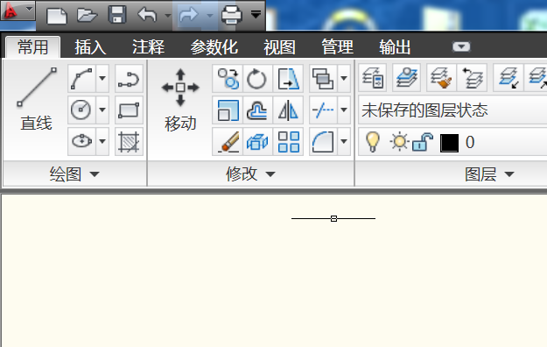The image size is (547, 347).
Task: Select the Hatch fill tool
Action: pos(129,141)
